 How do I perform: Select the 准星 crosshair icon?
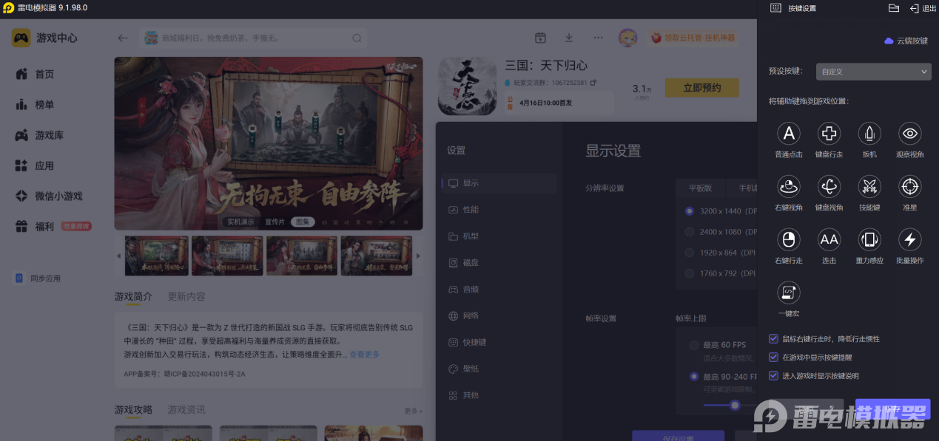click(909, 186)
